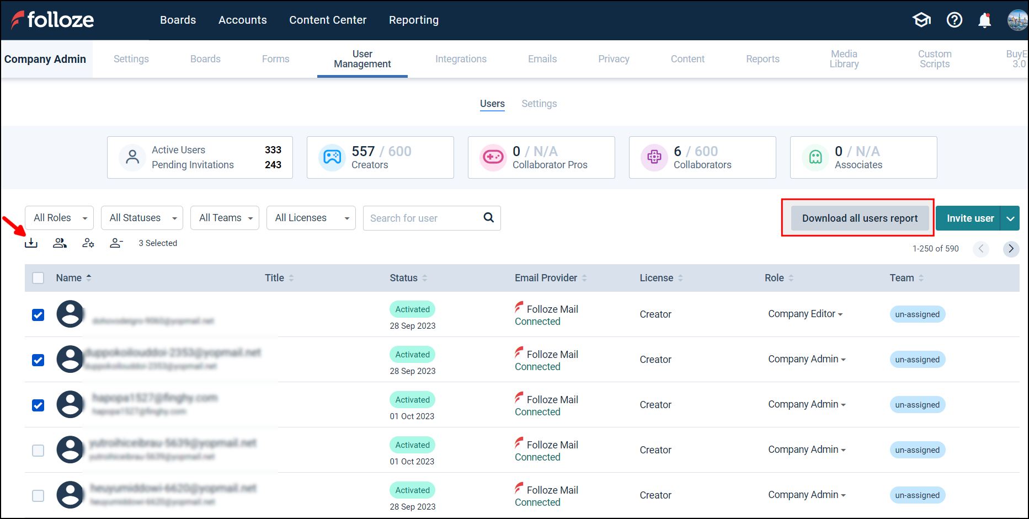Open the help question mark icon
The width and height of the screenshot is (1029, 519).
[955, 20]
